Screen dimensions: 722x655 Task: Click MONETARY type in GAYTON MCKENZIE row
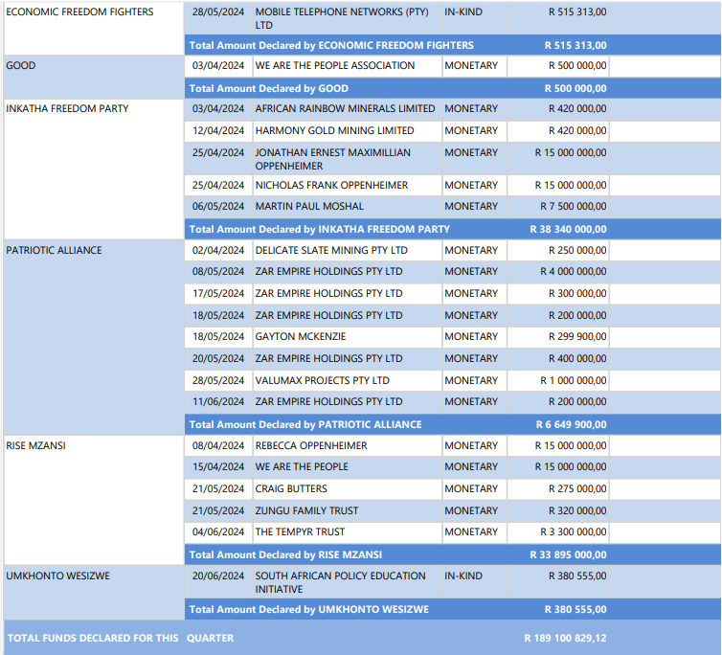[471, 337]
